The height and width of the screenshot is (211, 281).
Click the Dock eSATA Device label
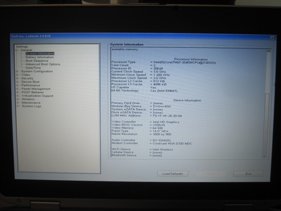127,112
